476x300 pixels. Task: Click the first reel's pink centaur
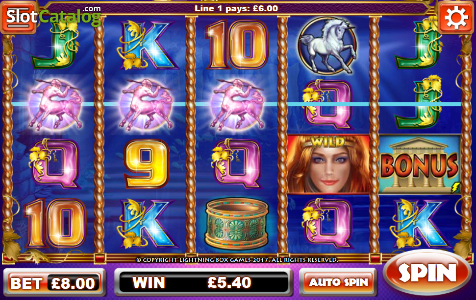click(x=55, y=105)
